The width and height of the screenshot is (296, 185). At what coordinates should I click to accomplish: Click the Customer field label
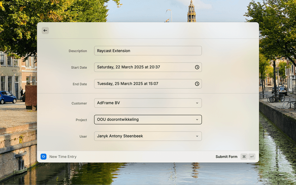click(x=79, y=104)
